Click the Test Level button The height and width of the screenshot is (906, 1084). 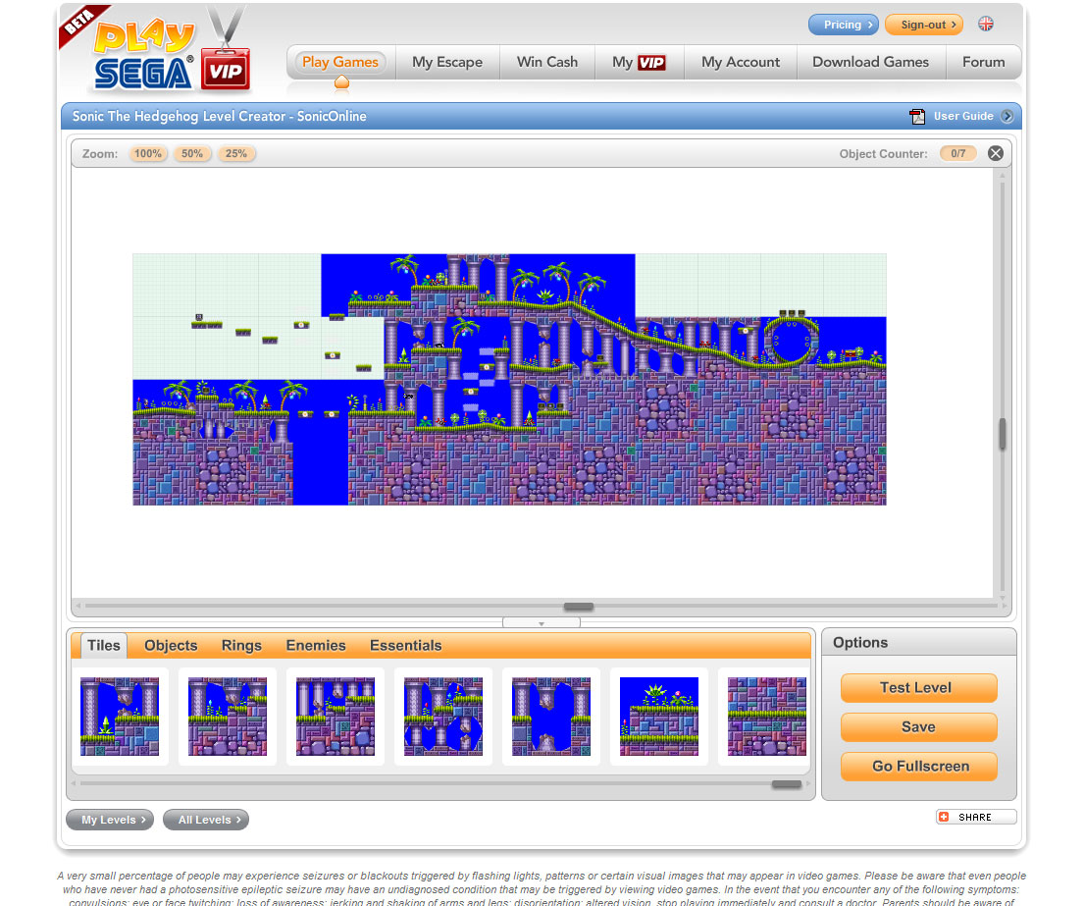tap(919, 687)
